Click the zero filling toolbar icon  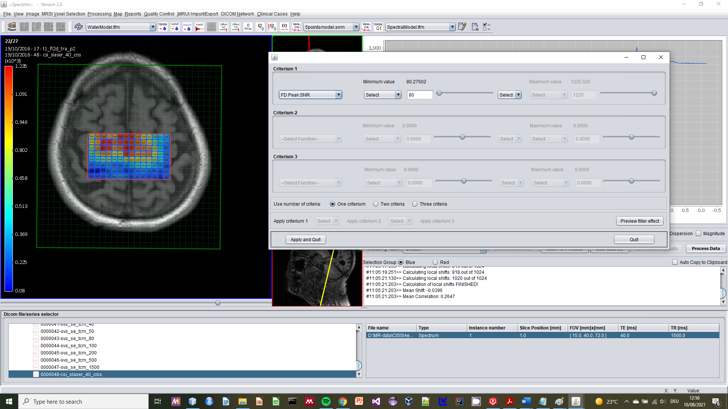[248, 27]
